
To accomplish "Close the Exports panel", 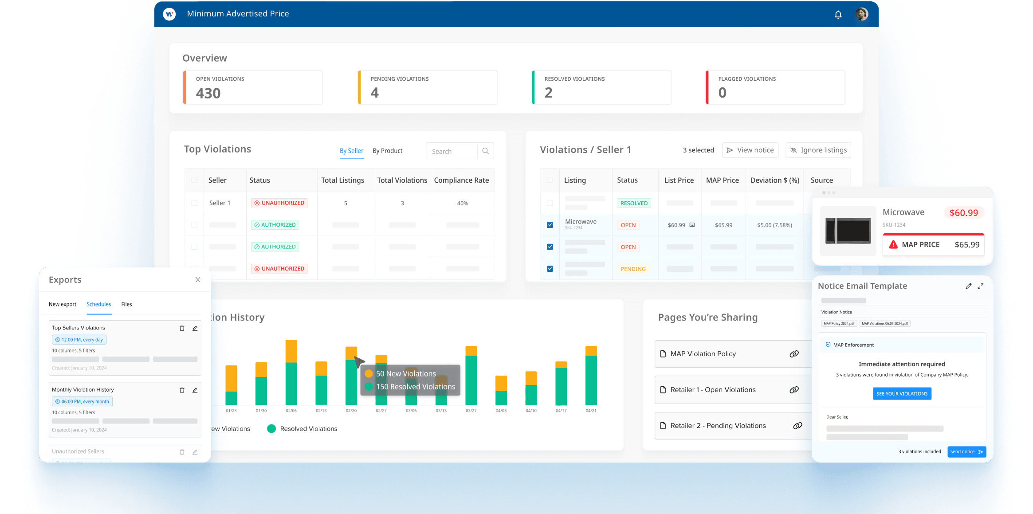I will click(198, 280).
